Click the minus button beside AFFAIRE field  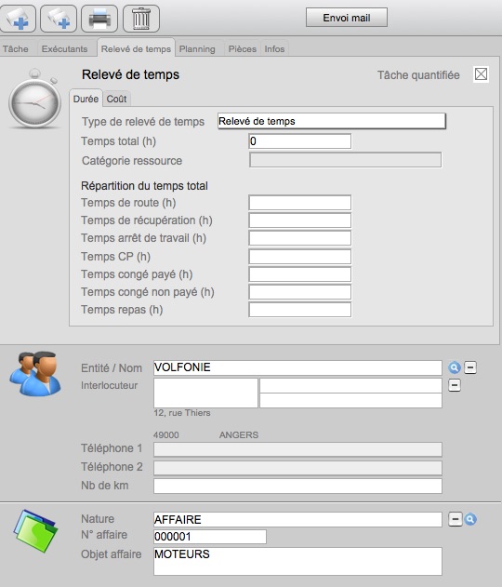tap(456, 519)
